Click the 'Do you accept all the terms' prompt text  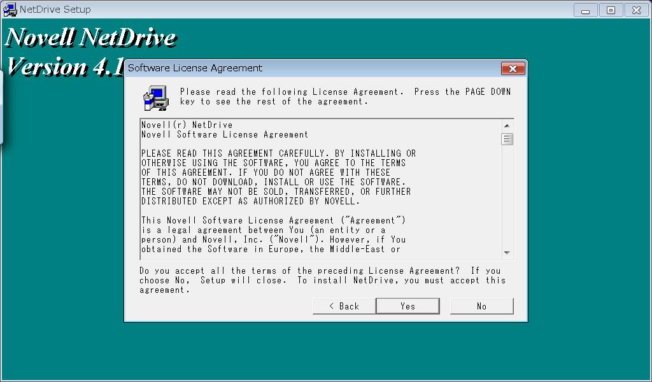tap(323, 280)
